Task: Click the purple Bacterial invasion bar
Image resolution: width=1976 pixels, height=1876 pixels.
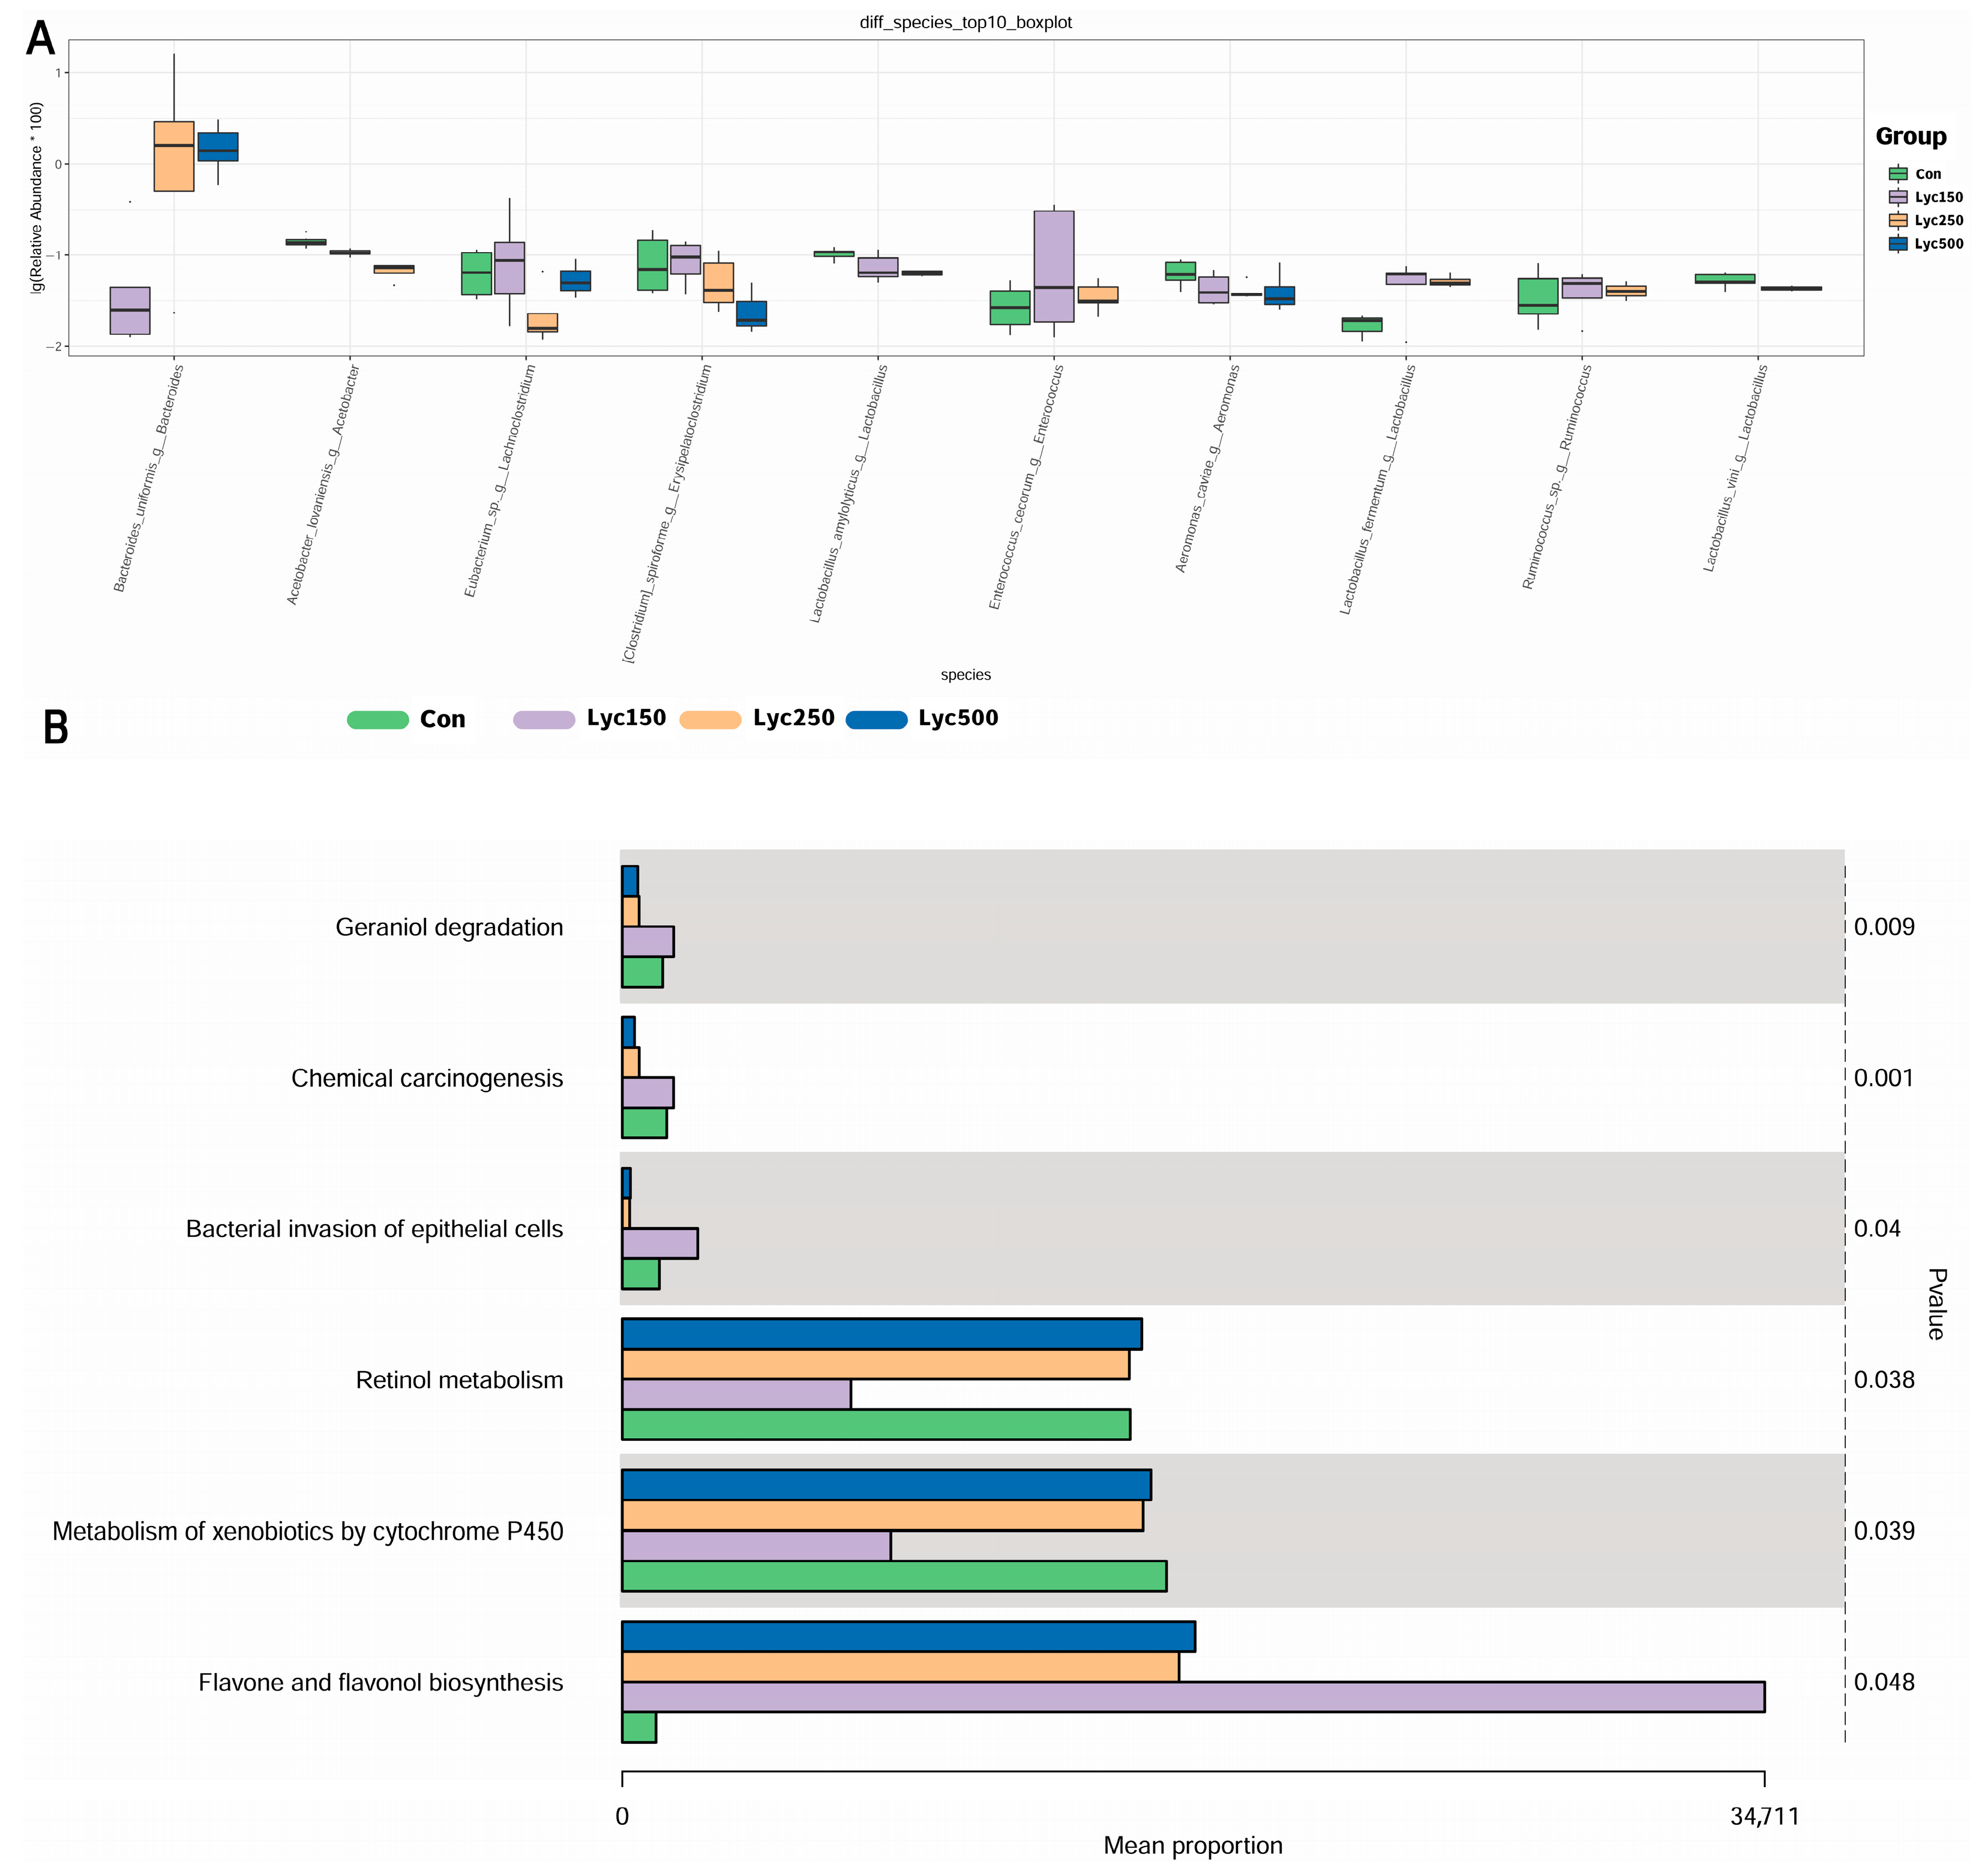Action: pyautogui.click(x=659, y=1243)
